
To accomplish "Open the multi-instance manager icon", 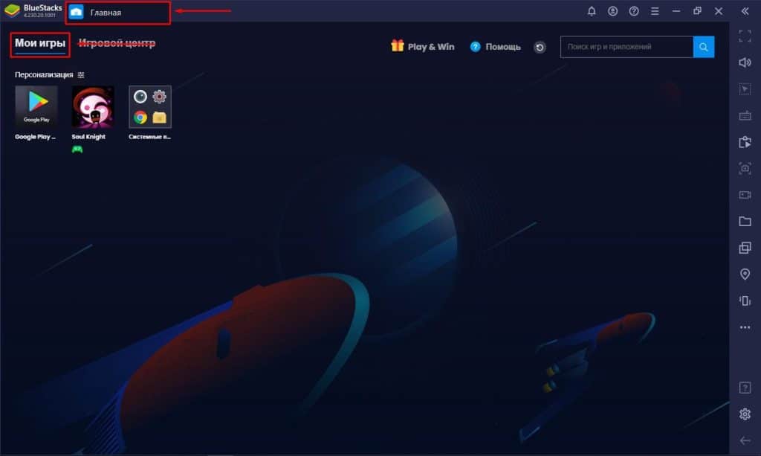I will 745,248.
